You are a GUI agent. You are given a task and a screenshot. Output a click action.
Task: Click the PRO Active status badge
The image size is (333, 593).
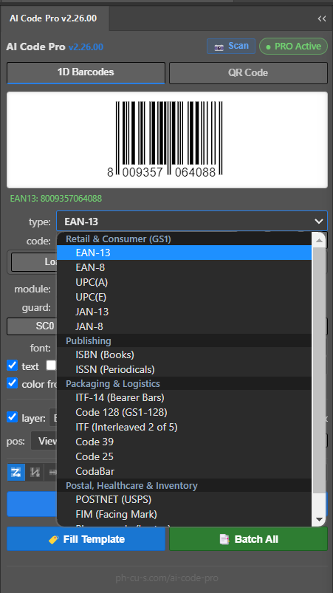[x=293, y=46]
